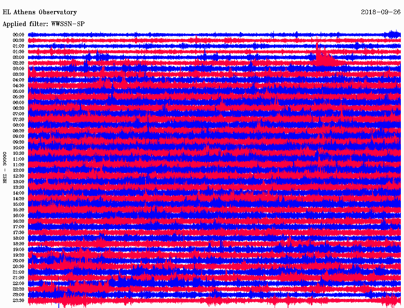The image size is (404, 308).
Task: Select the 04:30 time label
Action: pyautogui.click(x=19, y=86)
